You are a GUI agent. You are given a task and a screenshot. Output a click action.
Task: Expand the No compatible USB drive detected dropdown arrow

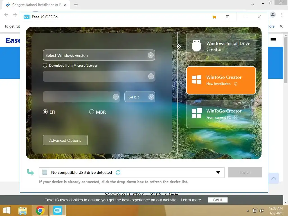click(218, 172)
